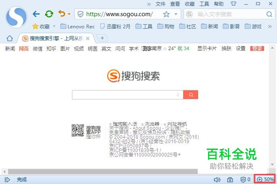This screenshot has width=277, height=184.
Task: Open the 工具 menu
Action: pyautogui.click(x=204, y=4)
